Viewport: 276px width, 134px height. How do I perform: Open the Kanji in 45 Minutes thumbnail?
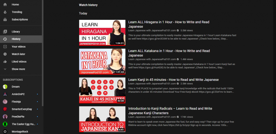coord(102,90)
